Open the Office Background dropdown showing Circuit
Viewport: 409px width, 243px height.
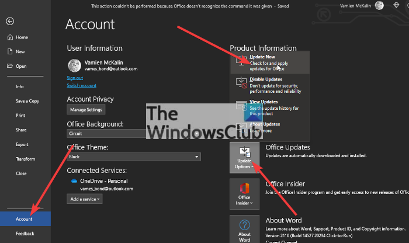[x=134, y=134]
